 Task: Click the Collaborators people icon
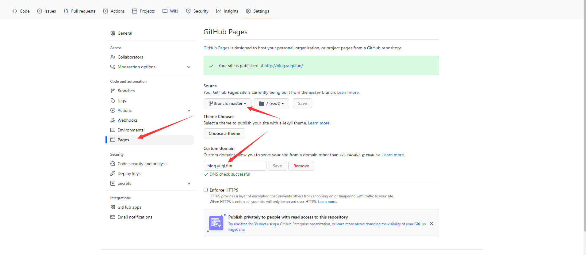coord(113,57)
